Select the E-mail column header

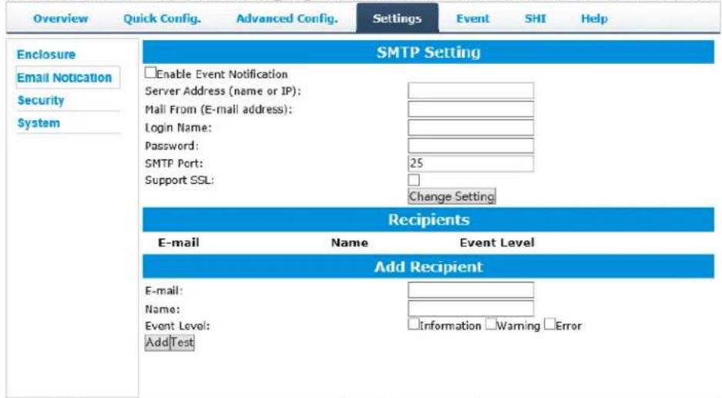pos(179,242)
